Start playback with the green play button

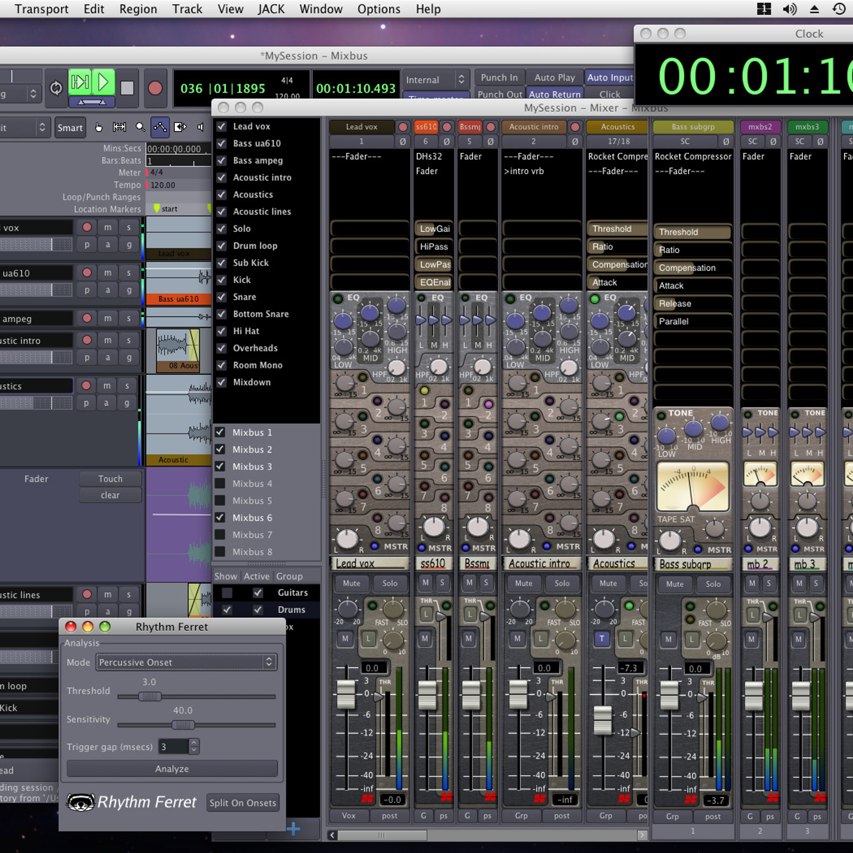point(103,82)
